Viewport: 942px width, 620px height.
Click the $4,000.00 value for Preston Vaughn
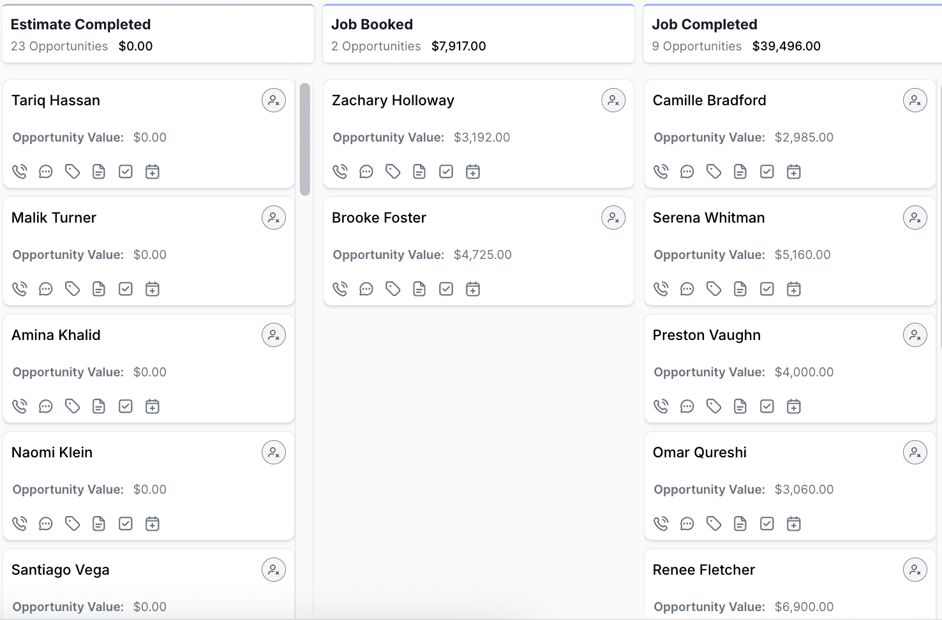[x=804, y=372]
